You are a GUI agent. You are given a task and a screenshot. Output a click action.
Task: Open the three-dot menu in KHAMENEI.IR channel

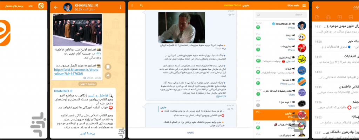tap(121, 7)
